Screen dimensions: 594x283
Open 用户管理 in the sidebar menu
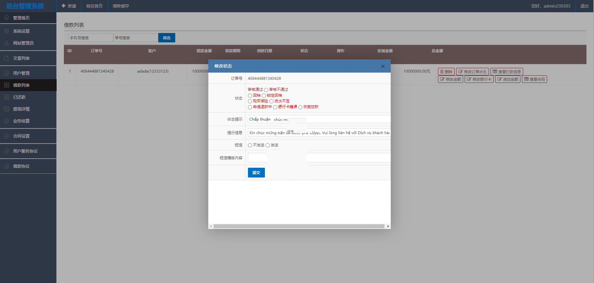pos(21,73)
